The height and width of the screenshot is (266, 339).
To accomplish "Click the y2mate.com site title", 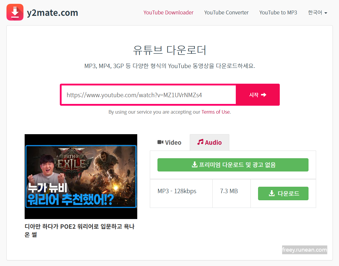I will (52, 12).
